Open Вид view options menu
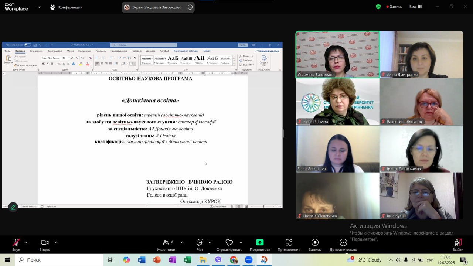Viewport: 473px width, 266px height. click(415, 7)
